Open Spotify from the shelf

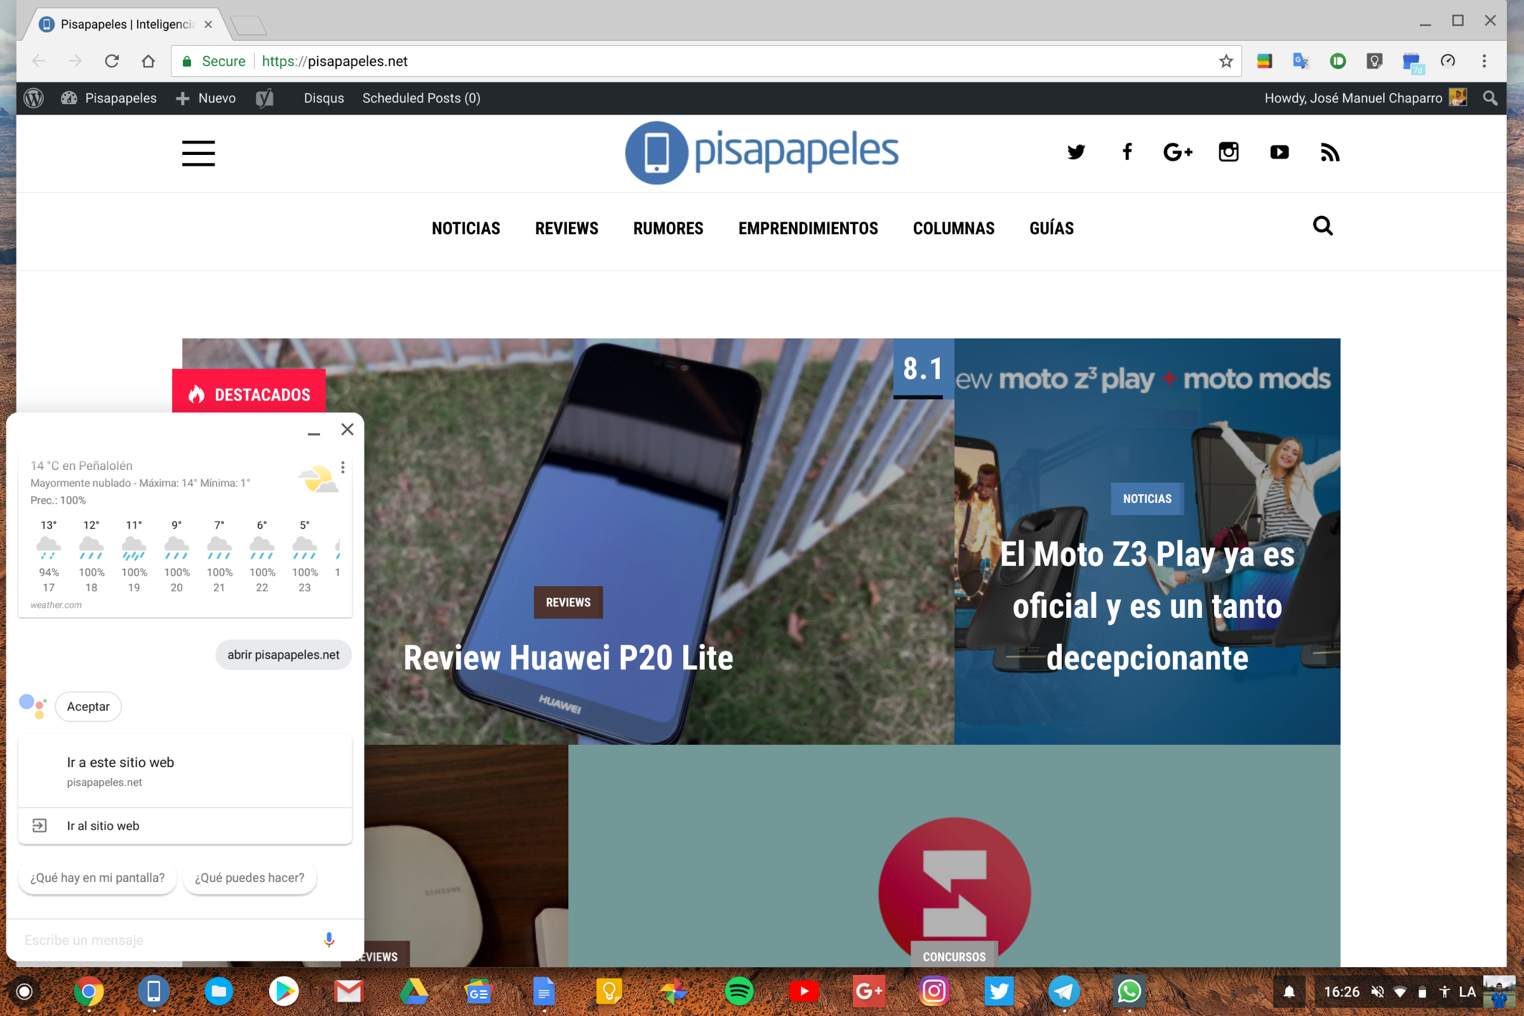tap(739, 991)
